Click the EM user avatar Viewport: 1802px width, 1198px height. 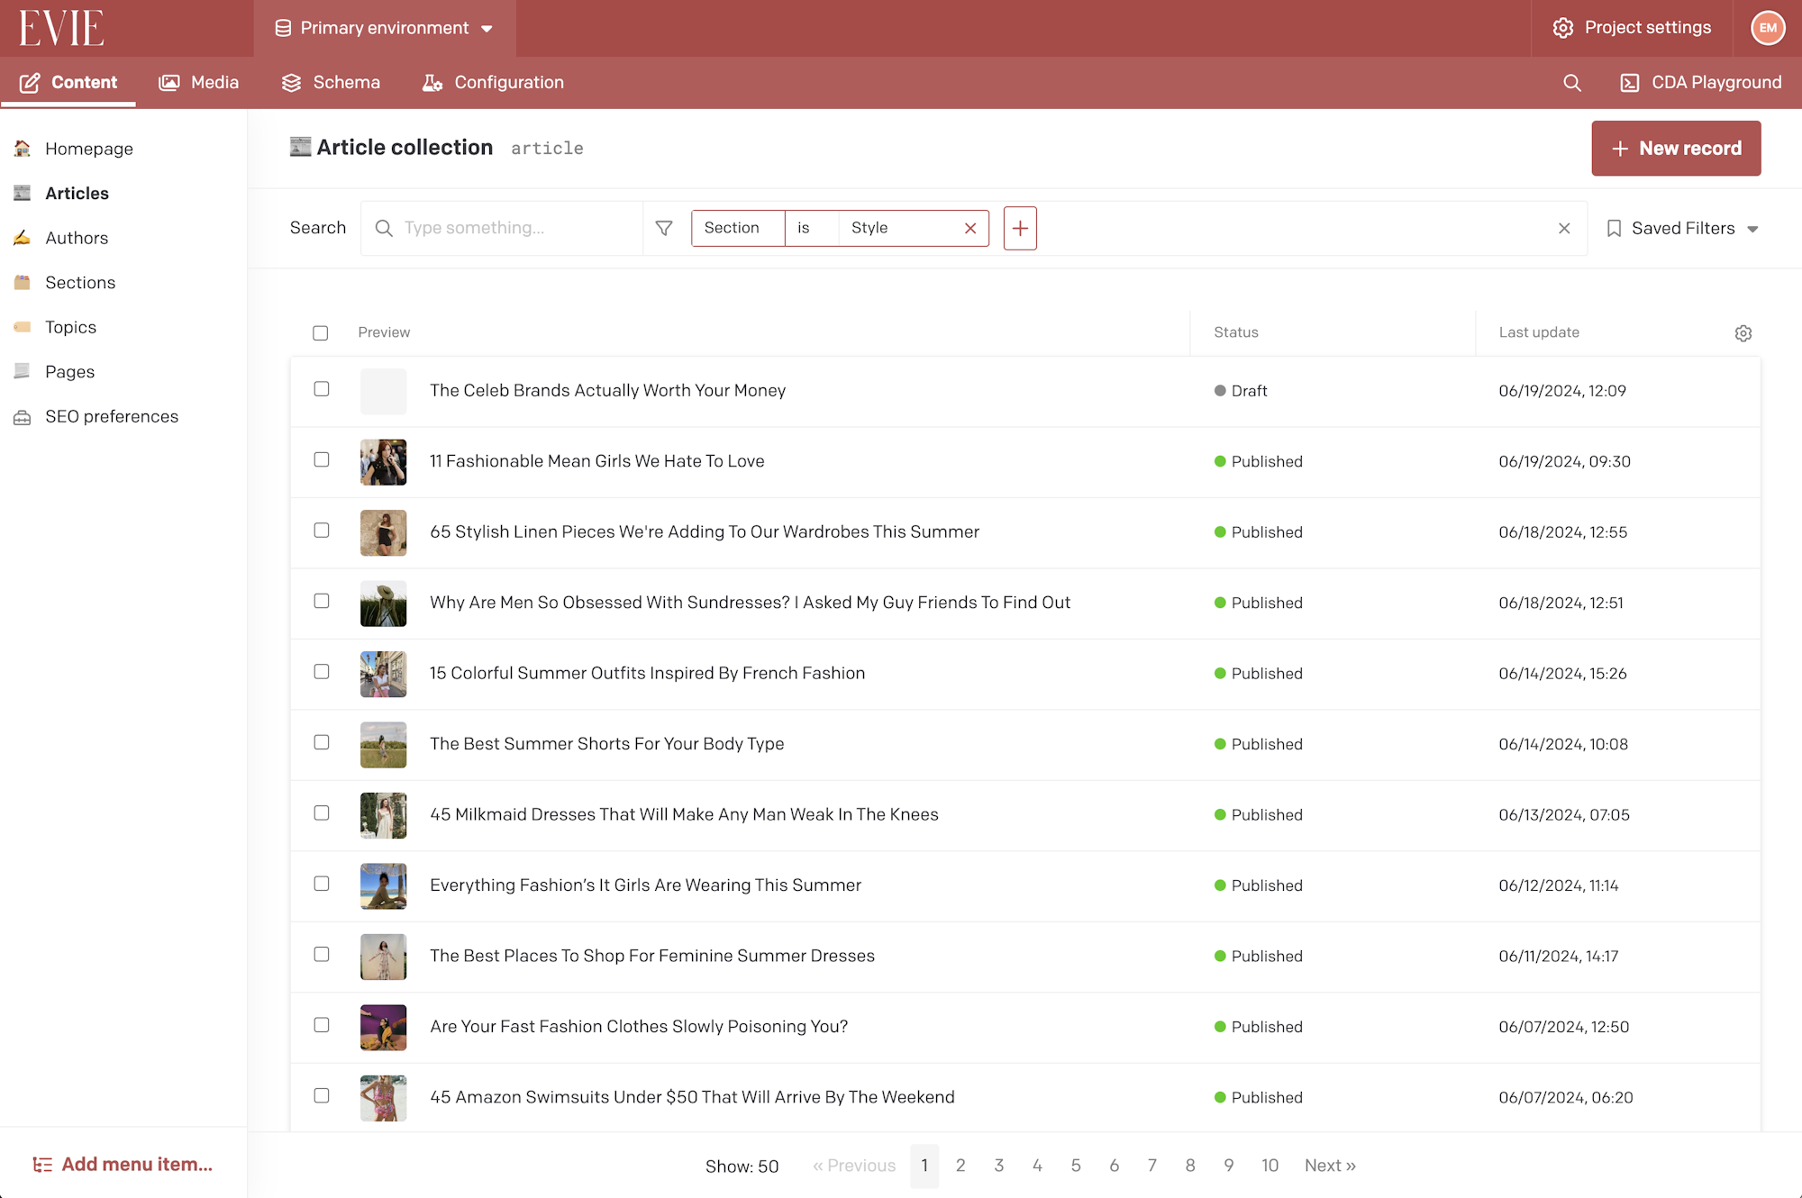1768,28
